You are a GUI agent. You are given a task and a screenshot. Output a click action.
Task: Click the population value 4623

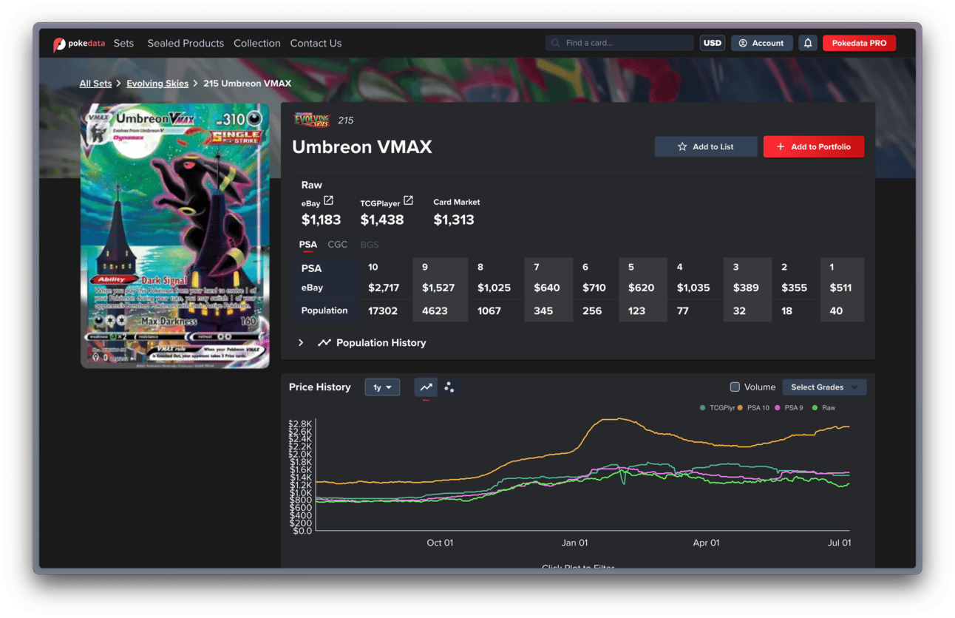(x=435, y=311)
